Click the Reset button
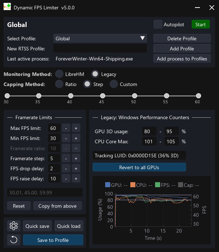Viewport: 219px width, 252px height. pyautogui.click(x=19, y=206)
